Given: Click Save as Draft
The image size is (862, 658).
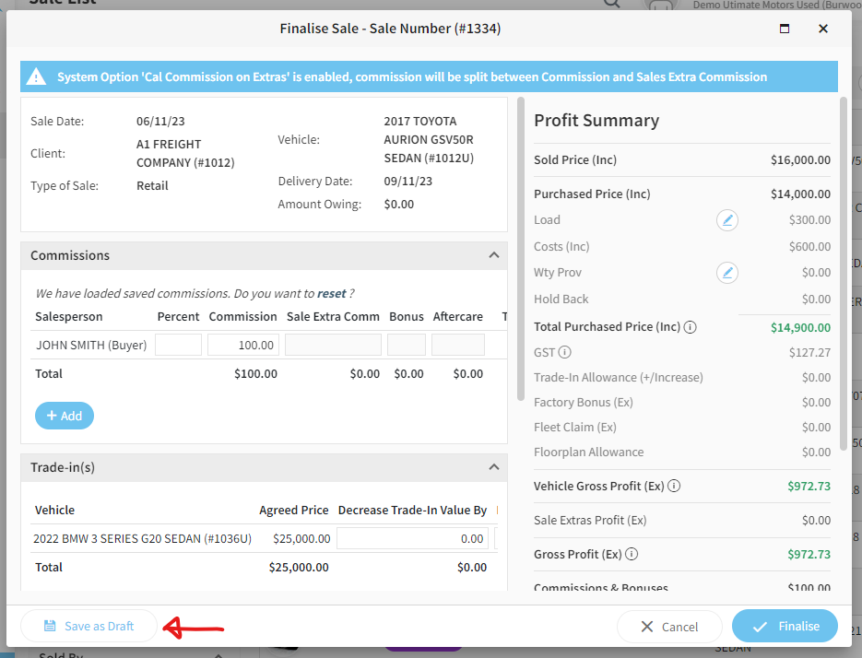Looking at the screenshot, I should click(x=89, y=626).
